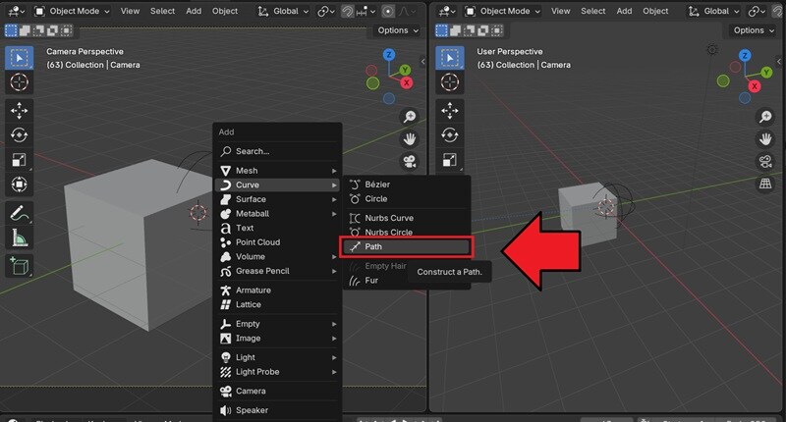Open Global orientation dropdown in right viewport

click(714, 11)
